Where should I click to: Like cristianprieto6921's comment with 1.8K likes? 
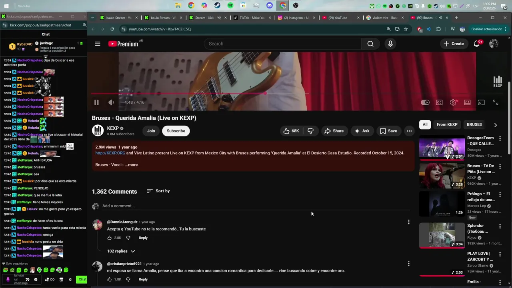pos(110,279)
